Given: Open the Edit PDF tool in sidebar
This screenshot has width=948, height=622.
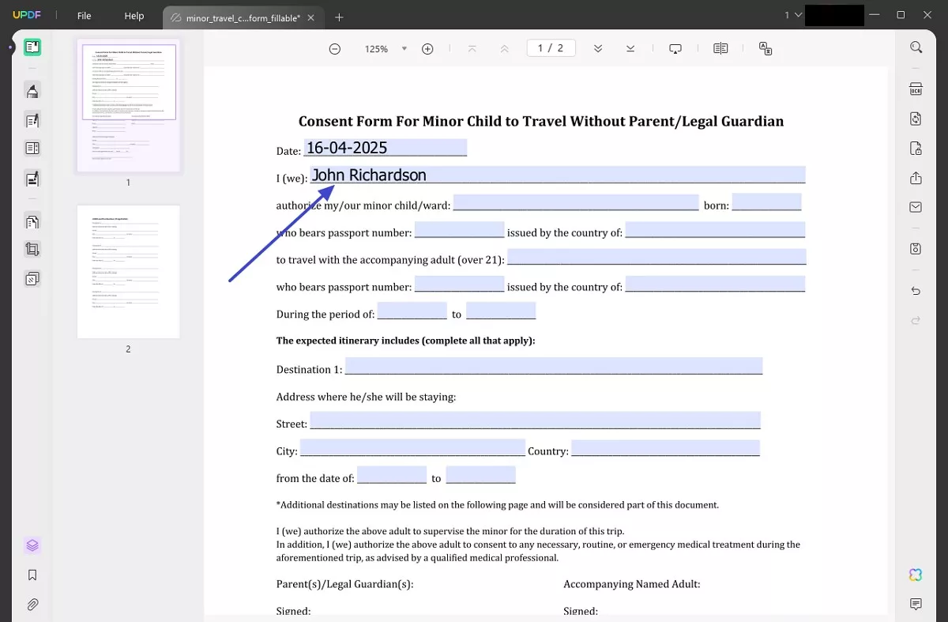Looking at the screenshot, I should (x=32, y=120).
